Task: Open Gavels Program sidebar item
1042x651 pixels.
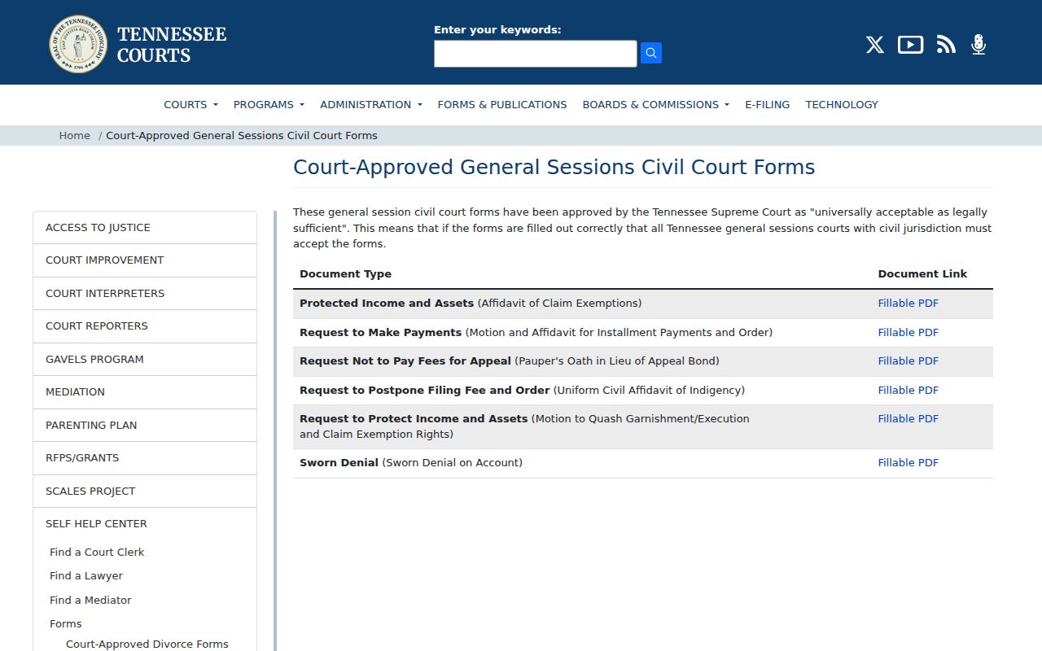Action: (x=145, y=360)
